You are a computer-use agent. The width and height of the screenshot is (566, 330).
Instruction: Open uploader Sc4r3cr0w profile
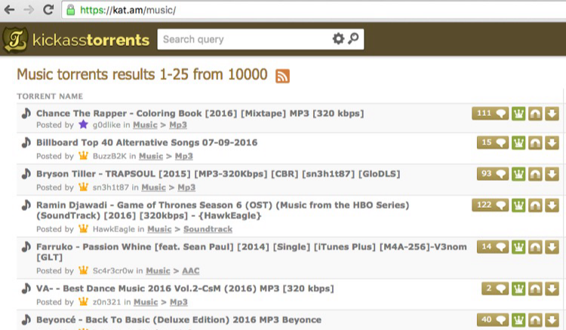pyautogui.click(x=113, y=271)
